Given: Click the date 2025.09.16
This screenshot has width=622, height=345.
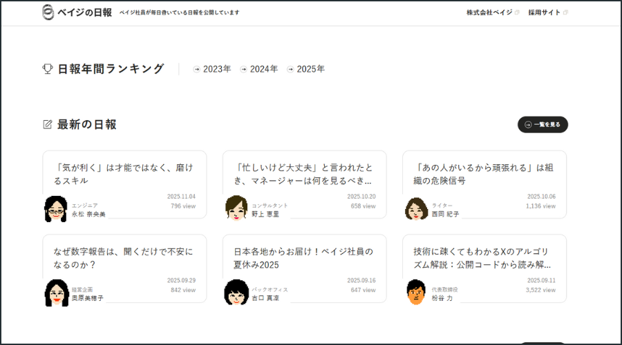Looking at the screenshot, I should pos(361,280).
